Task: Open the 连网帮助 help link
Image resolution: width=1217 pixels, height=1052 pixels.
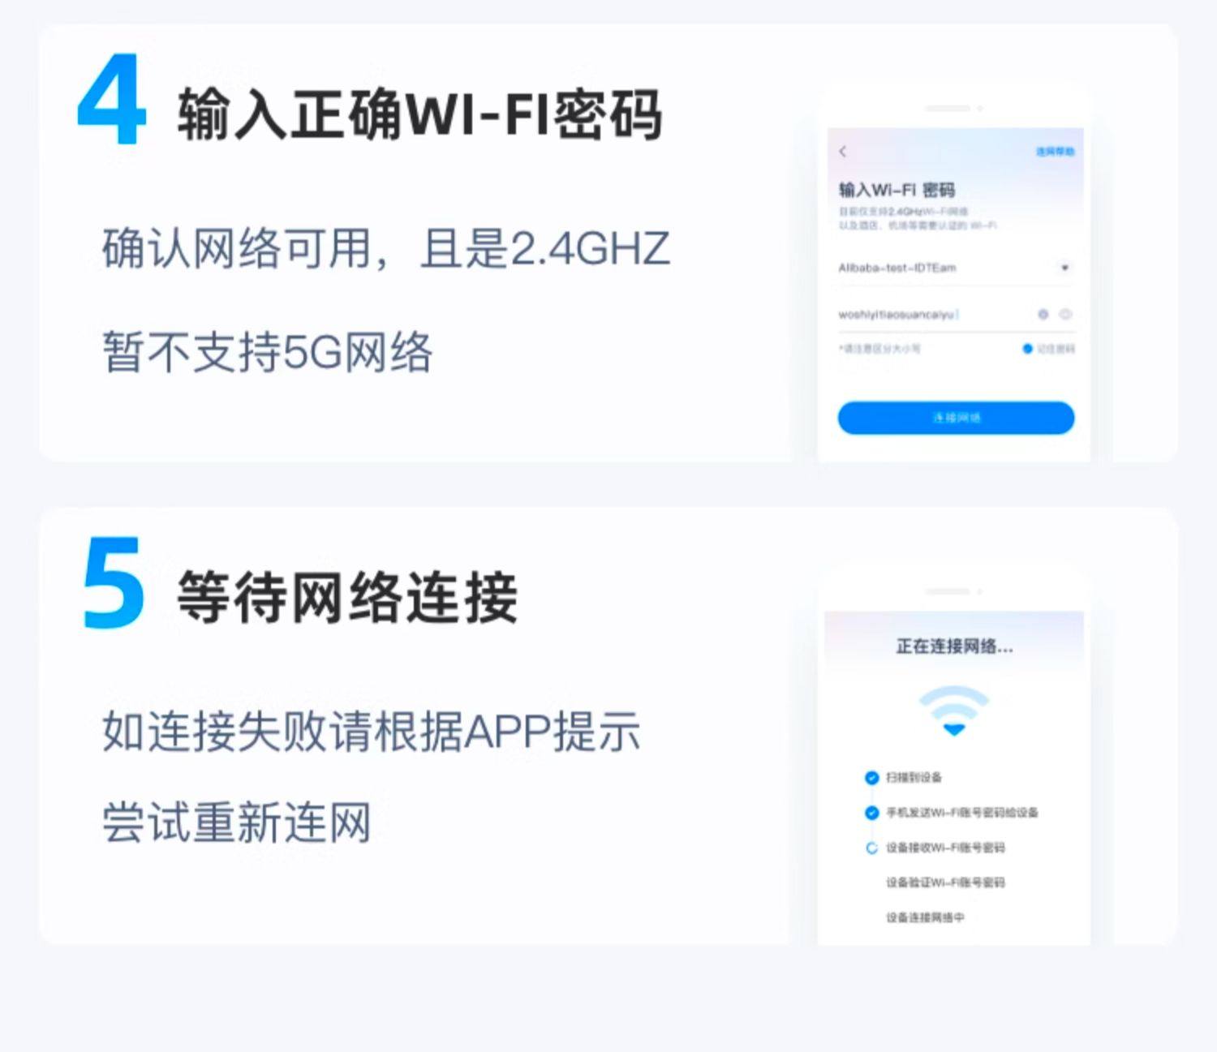Action: point(1055,152)
